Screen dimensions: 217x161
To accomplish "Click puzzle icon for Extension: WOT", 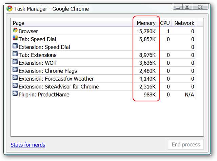I will click(15, 62).
